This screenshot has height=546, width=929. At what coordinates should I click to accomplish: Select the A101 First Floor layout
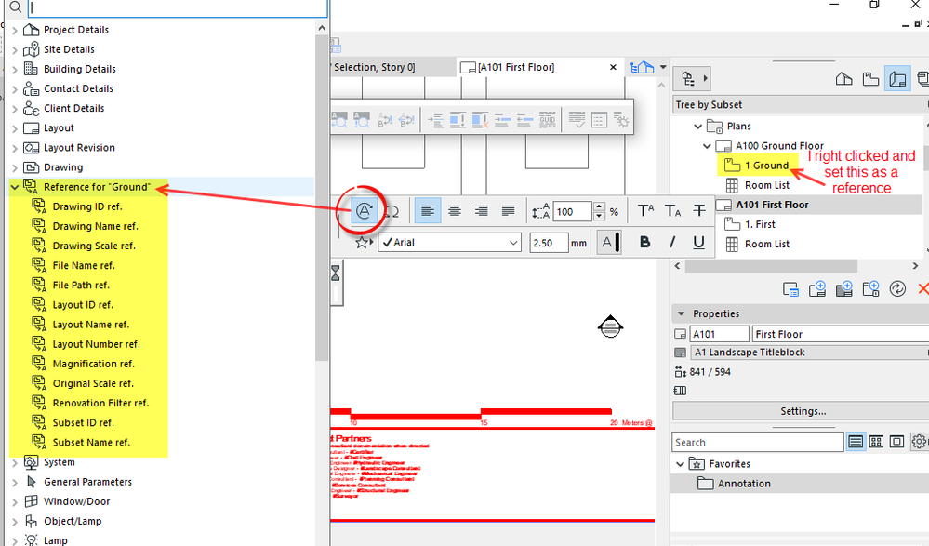[x=772, y=206]
